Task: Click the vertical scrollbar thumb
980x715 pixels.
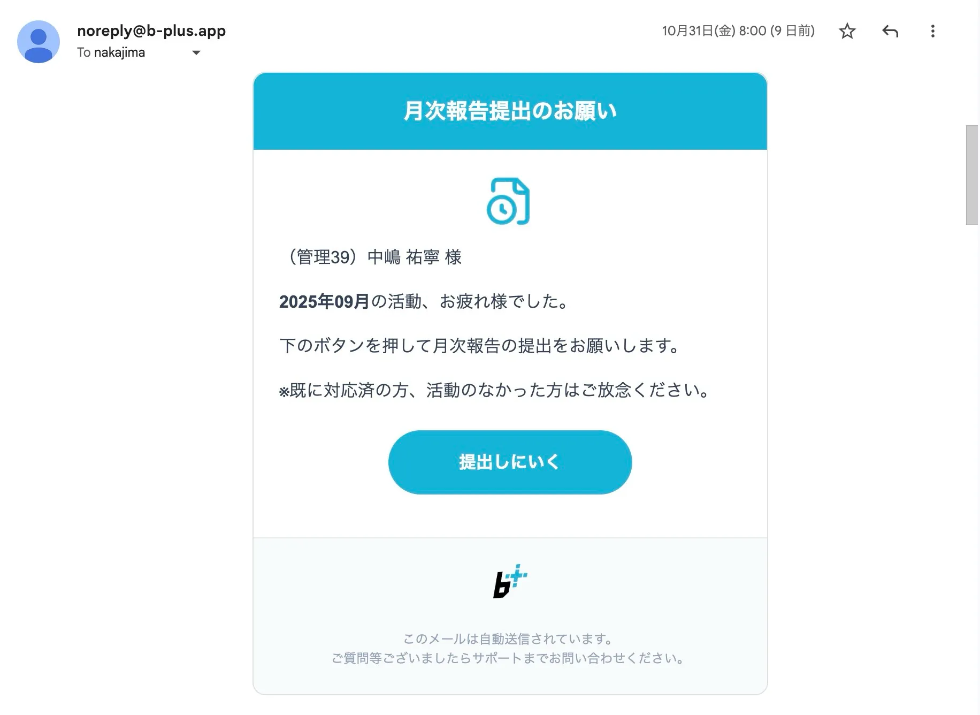Action: pos(971,174)
